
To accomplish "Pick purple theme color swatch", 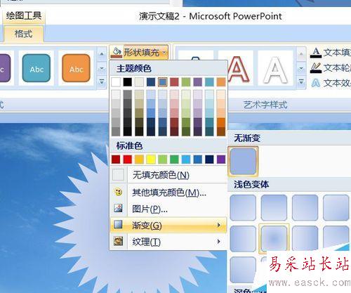I will coord(198,82).
